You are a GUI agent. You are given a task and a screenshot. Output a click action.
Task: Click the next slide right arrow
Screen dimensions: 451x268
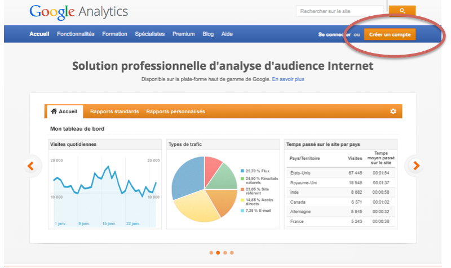416,166
